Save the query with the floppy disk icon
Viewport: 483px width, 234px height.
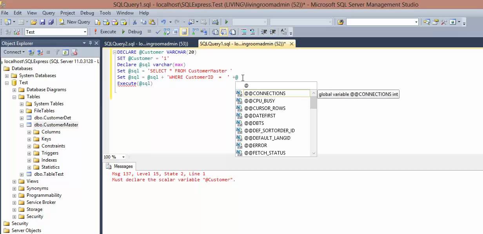point(42,22)
